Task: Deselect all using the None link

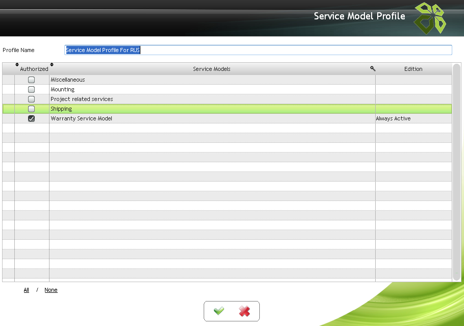Action: 51,290
